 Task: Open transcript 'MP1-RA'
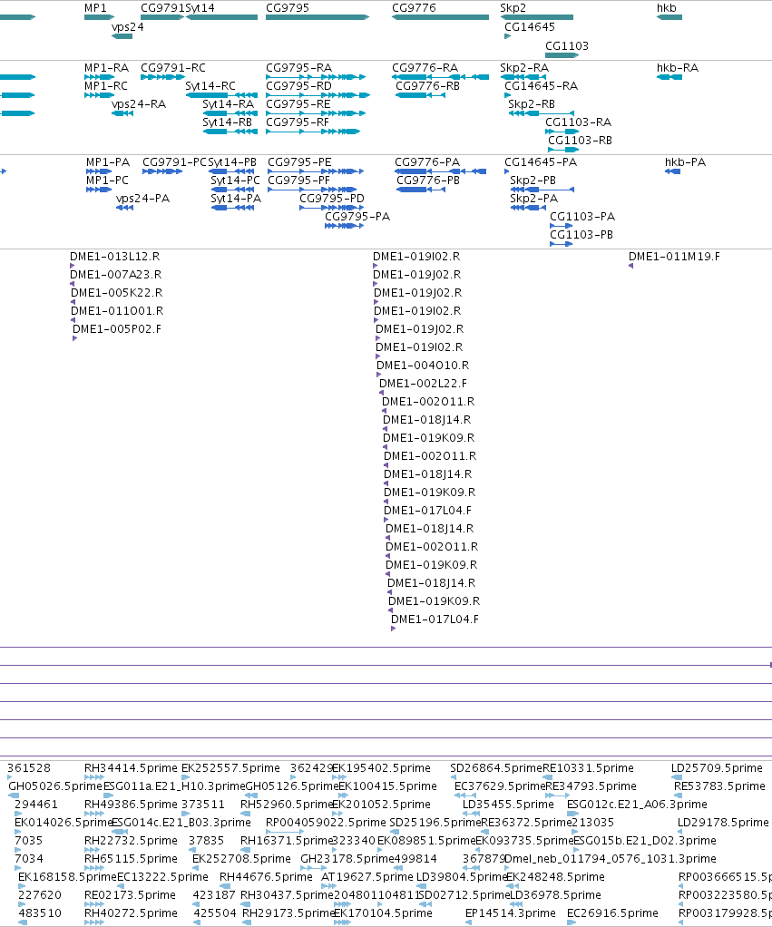tap(106, 68)
